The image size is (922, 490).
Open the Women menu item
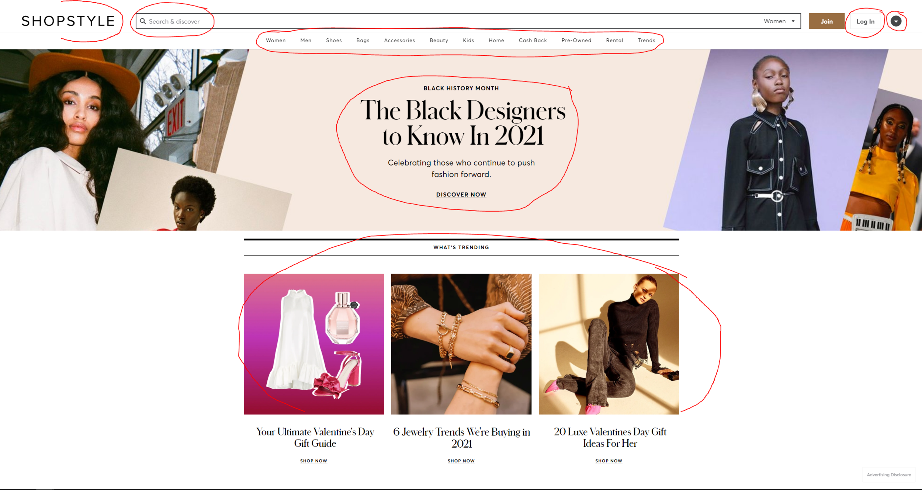tap(275, 40)
